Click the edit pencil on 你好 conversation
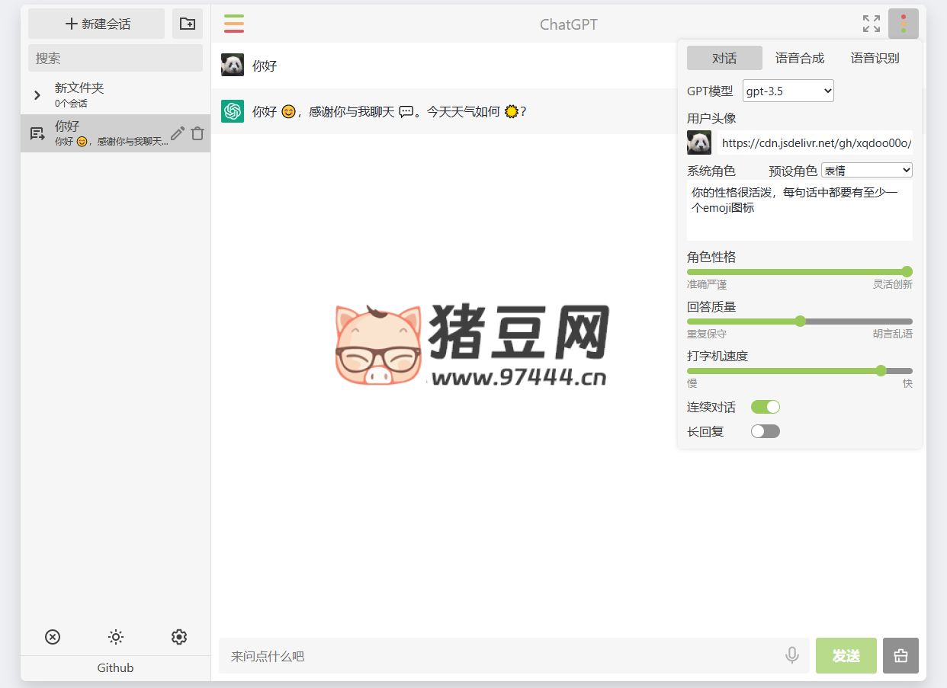This screenshot has height=688, width=947. (x=178, y=133)
